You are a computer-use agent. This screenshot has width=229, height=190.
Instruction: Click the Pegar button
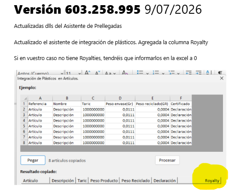33,160
